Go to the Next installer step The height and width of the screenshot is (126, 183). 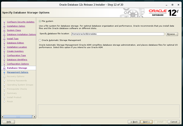[147, 122]
